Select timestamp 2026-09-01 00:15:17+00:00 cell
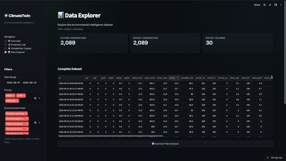Image resolution: width=286 pixels, height=161 pixels. tap(71, 89)
